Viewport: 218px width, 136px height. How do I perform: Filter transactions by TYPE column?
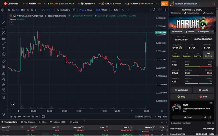[x=36, y=127]
